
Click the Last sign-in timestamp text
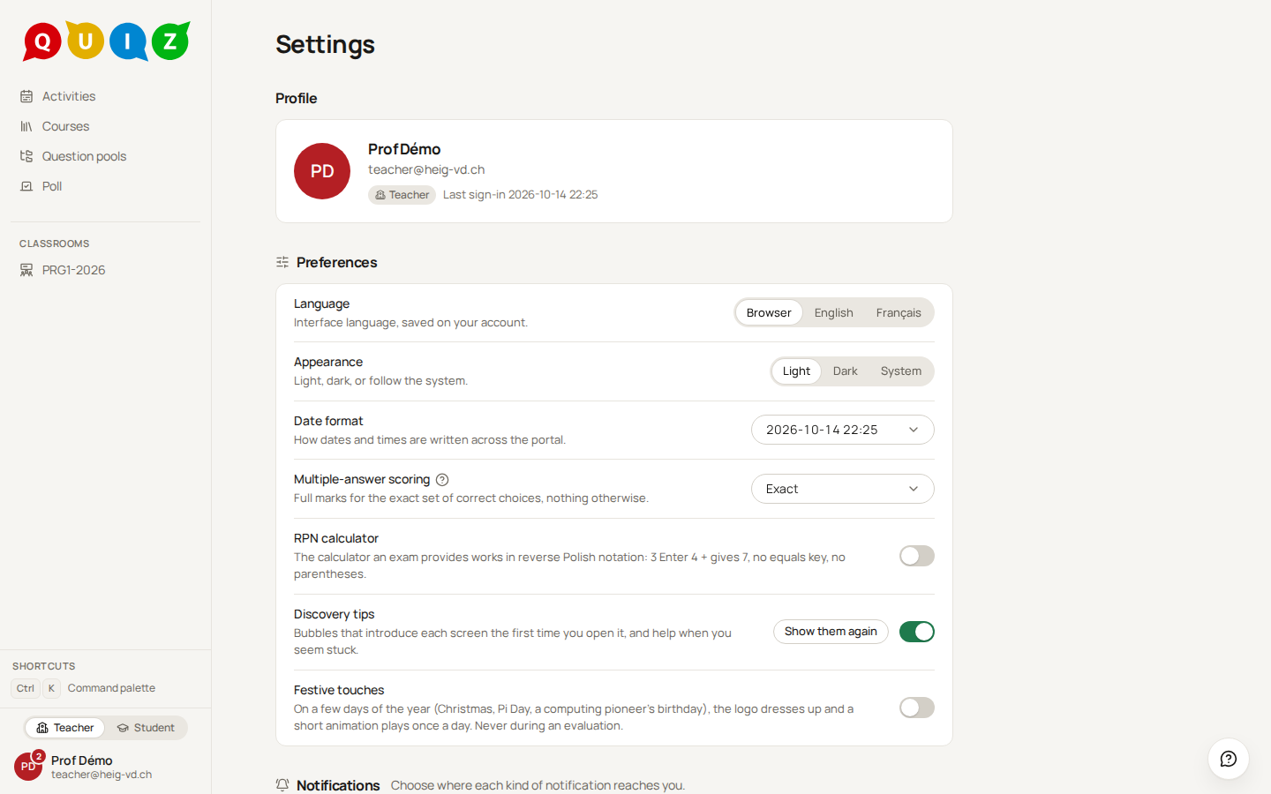(521, 195)
